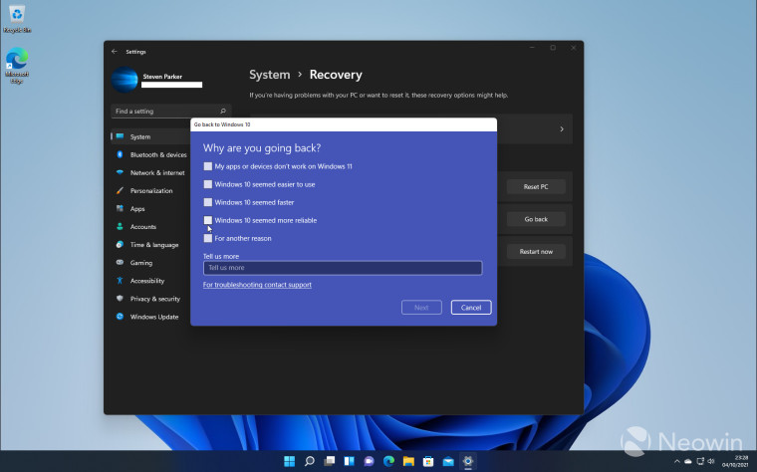Click the Gaming controller icon

[x=120, y=263]
